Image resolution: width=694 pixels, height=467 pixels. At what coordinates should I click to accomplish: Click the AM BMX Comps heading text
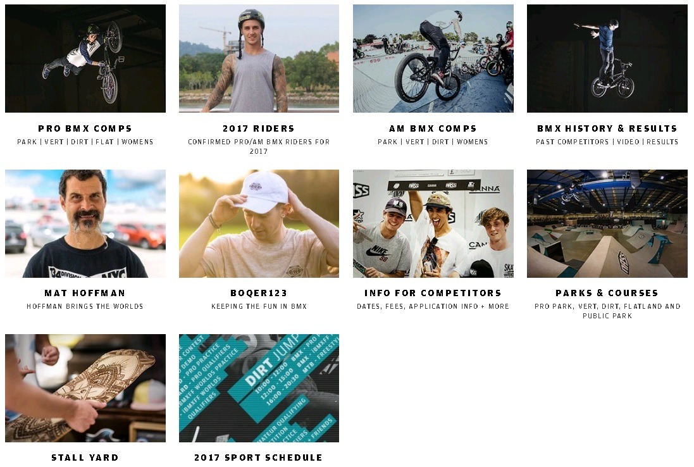433,128
